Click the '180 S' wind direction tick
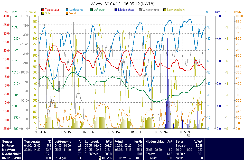Image resolution: width=244 pixels, height=160 pixels. 24,72
